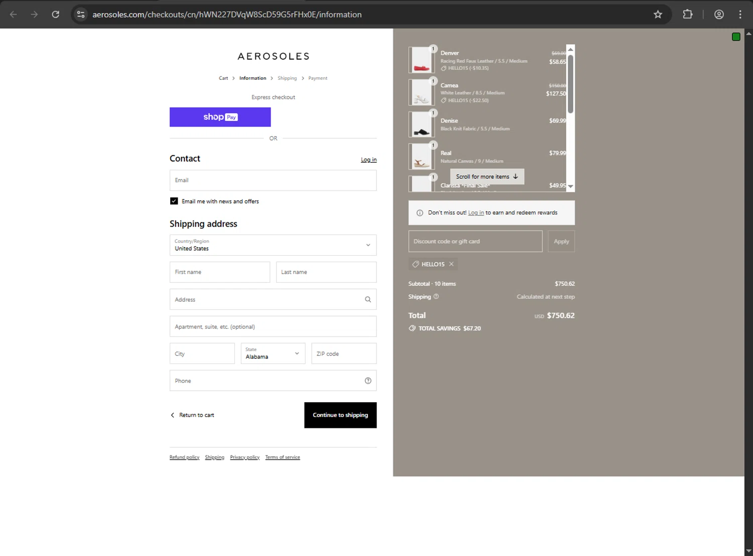753x556 pixels.
Task: Click the Shipping info question mark icon
Action: pos(436,296)
